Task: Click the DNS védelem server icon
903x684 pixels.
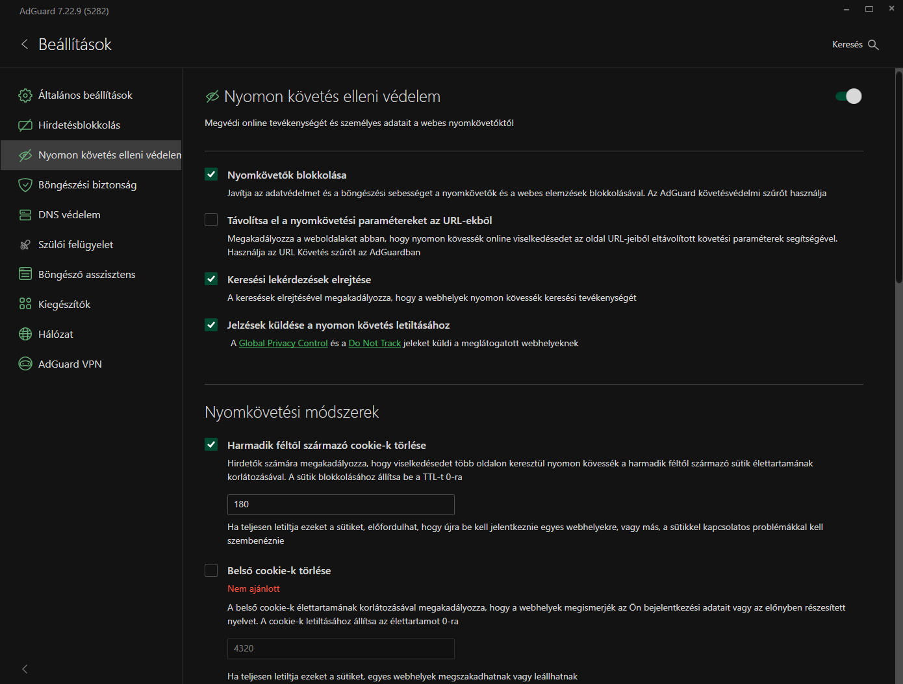Action: pos(25,215)
